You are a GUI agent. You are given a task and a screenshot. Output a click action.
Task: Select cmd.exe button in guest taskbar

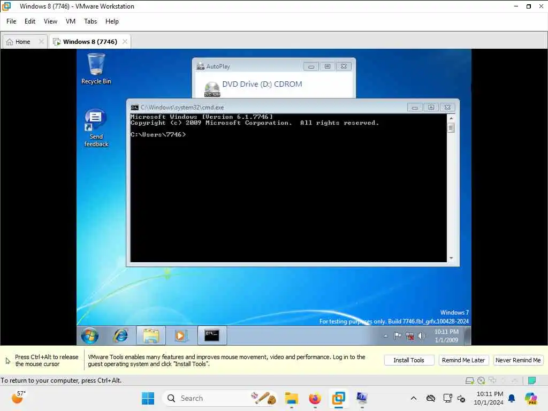(212, 336)
